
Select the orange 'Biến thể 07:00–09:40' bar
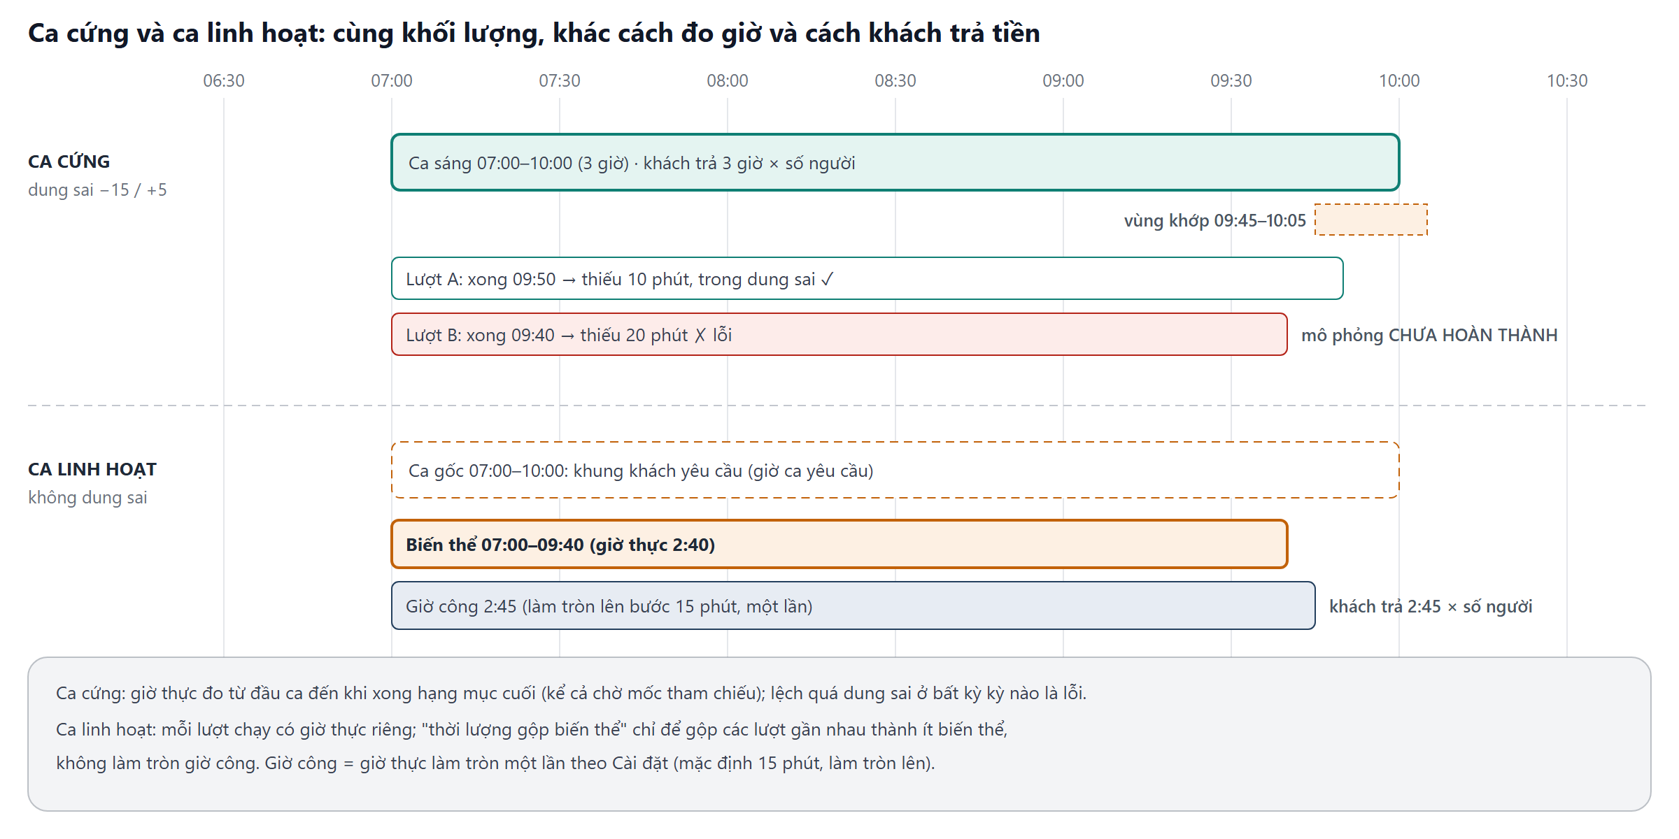[x=839, y=544]
